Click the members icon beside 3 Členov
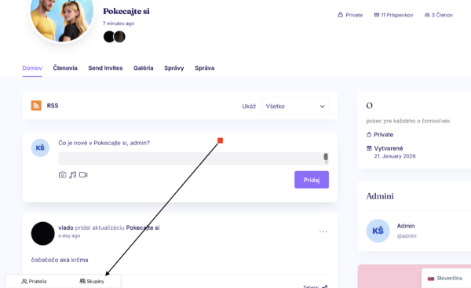This screenshot has width=471, height=288. (427, 15)
